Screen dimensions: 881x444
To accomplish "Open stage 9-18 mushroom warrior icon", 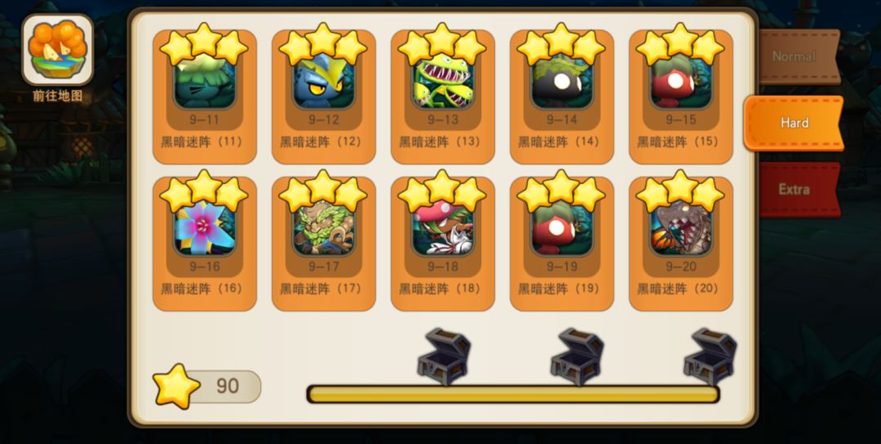I will (443, 228).
